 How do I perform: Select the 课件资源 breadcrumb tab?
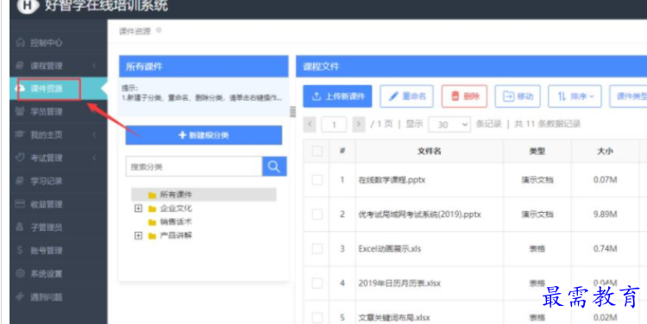coord(135,32)
